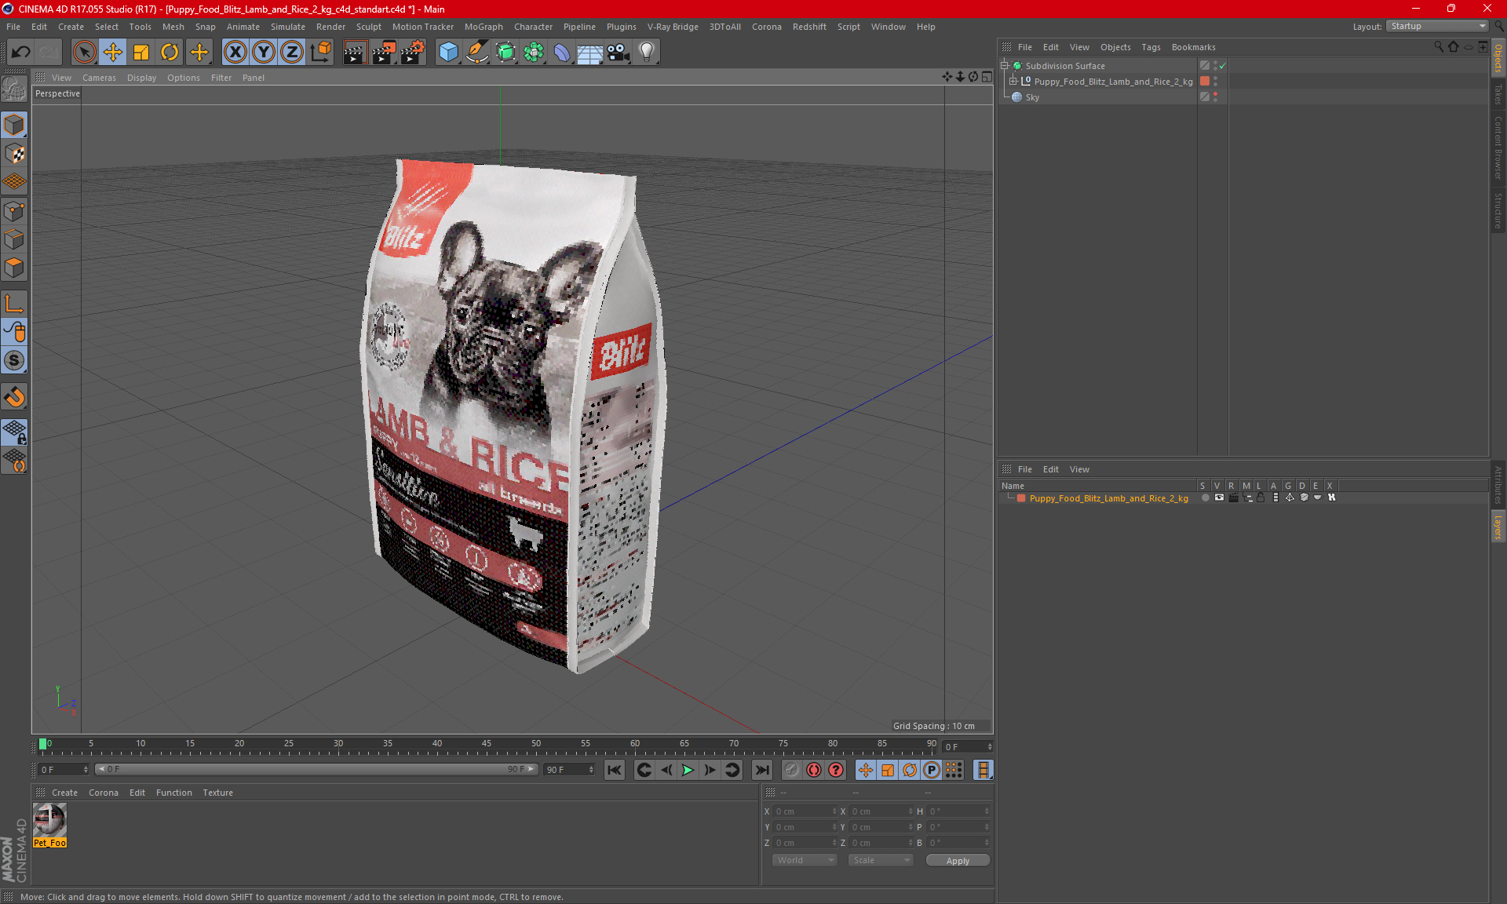Click the Apply button
Screen dimensions: 1507x904
[957, 861]
